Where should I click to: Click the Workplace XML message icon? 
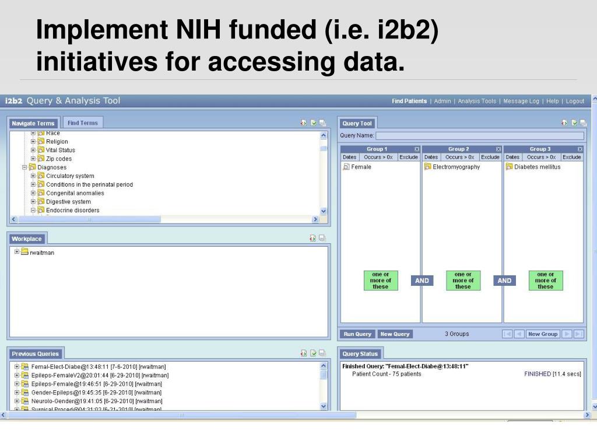point(312,238)
